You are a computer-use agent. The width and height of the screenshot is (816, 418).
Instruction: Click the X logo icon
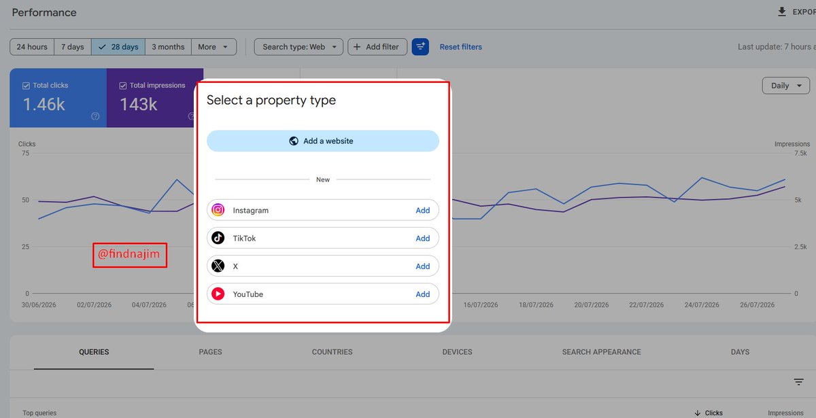click(x=218, y=266)
